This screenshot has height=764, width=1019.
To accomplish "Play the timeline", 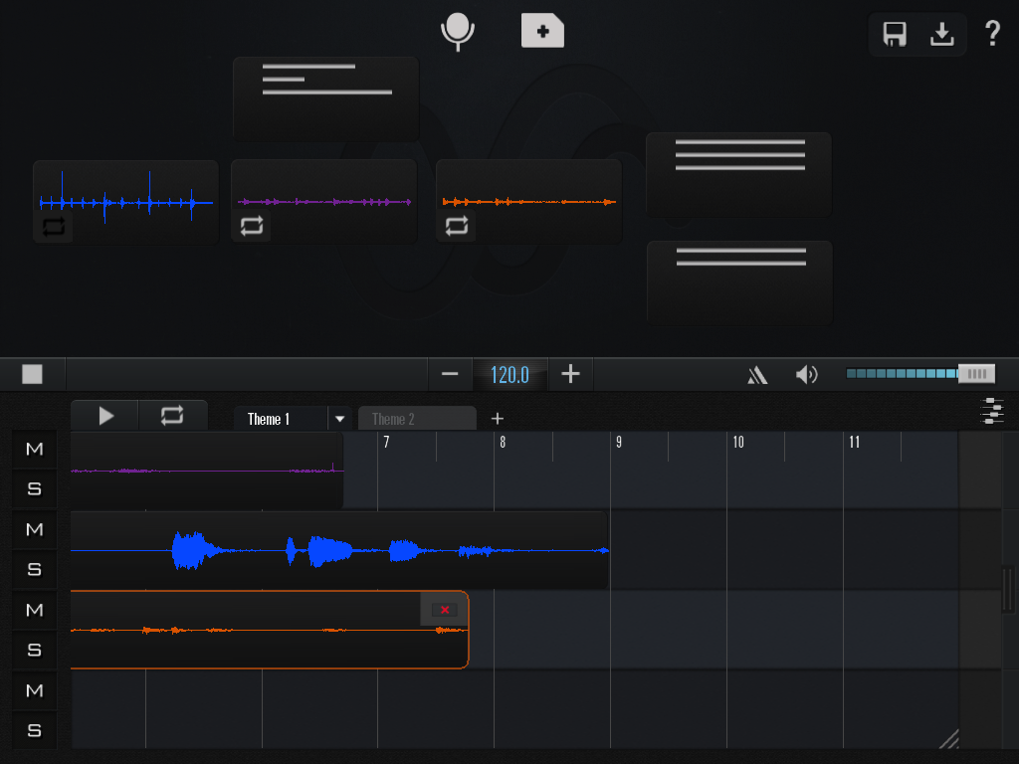I will (105, 416).
